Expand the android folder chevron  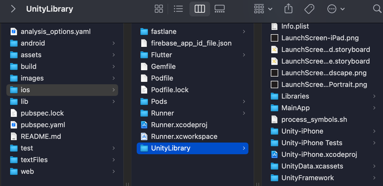[114, 43]
